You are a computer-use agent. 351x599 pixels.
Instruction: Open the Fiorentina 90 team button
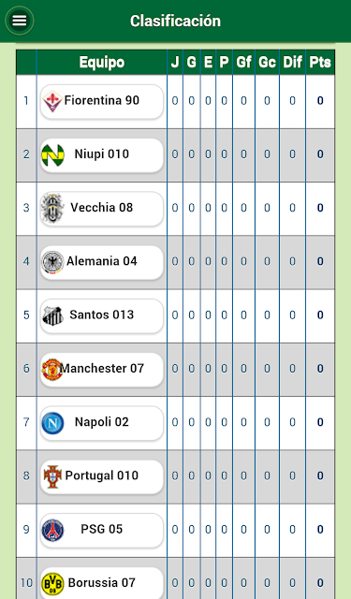(102, 102)
